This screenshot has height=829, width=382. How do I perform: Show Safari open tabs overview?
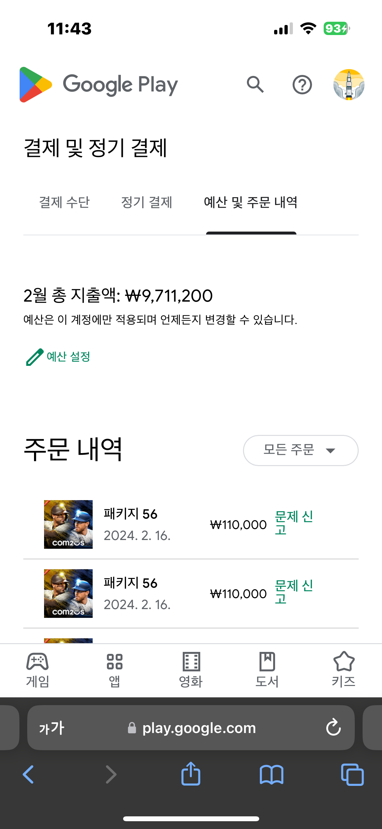click(x=352, y=775)
